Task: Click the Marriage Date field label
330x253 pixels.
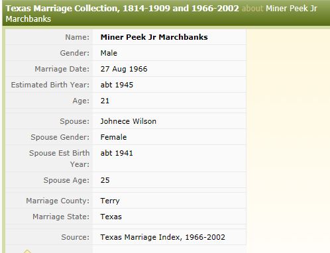Action: click(x=62, y=69)
